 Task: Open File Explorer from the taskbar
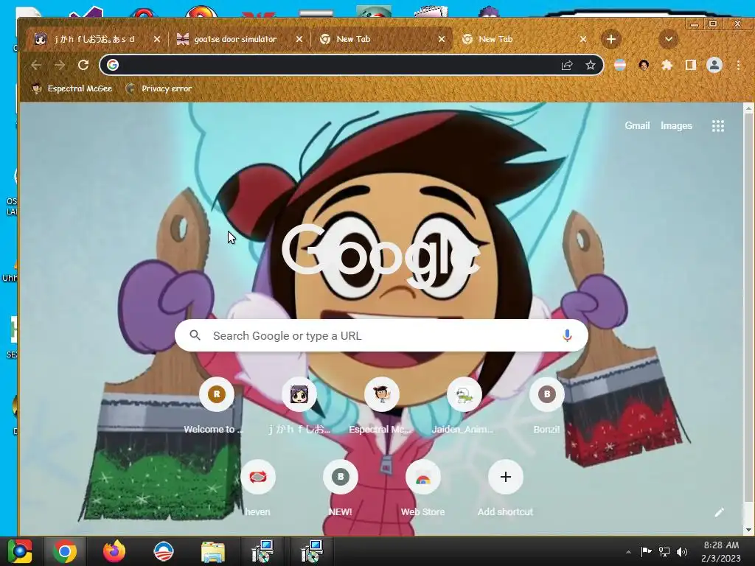(212, 551)
